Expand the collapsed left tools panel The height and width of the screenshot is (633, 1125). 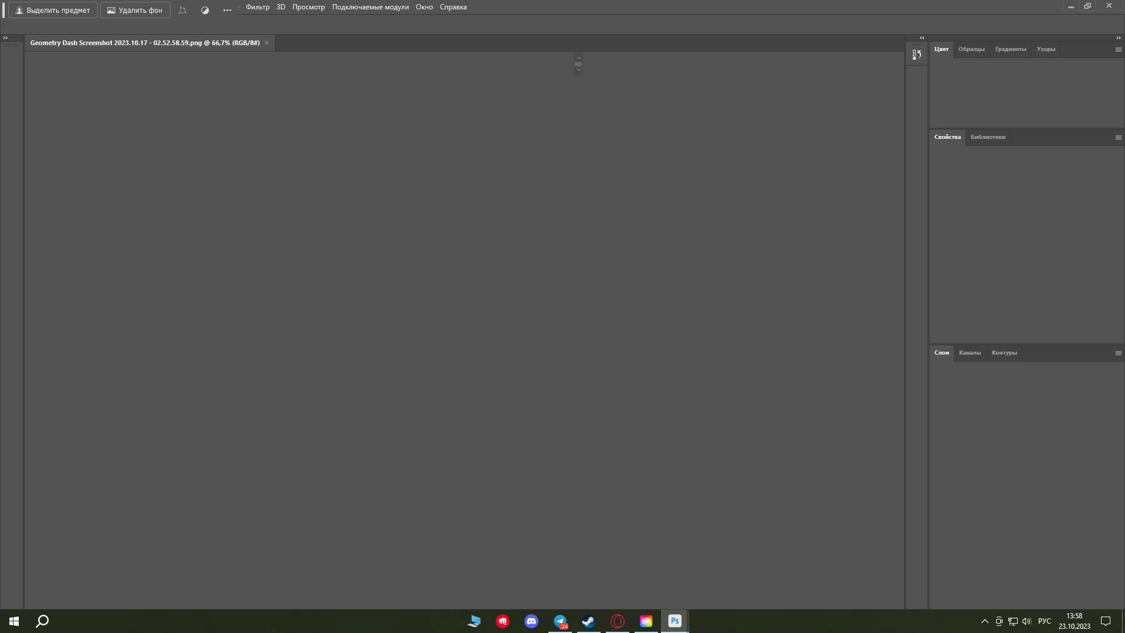(x=6, y=38)
